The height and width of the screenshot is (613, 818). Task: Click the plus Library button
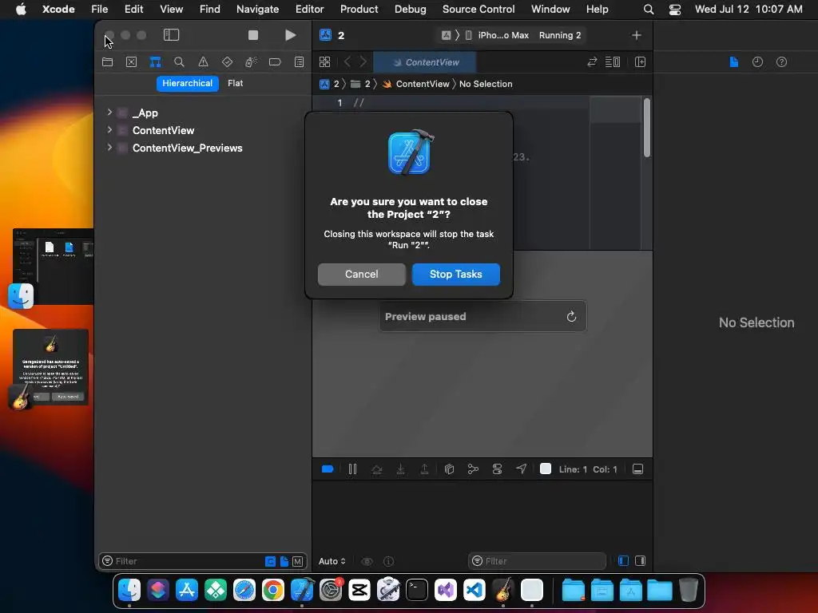pos(637,35)
